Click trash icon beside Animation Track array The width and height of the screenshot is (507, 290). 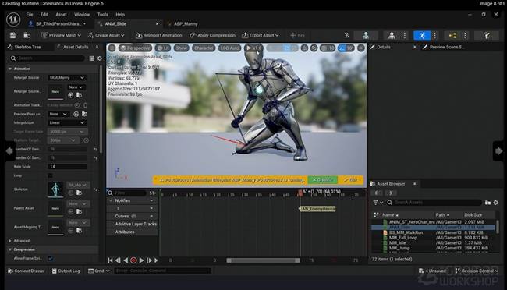click(85, 105)
